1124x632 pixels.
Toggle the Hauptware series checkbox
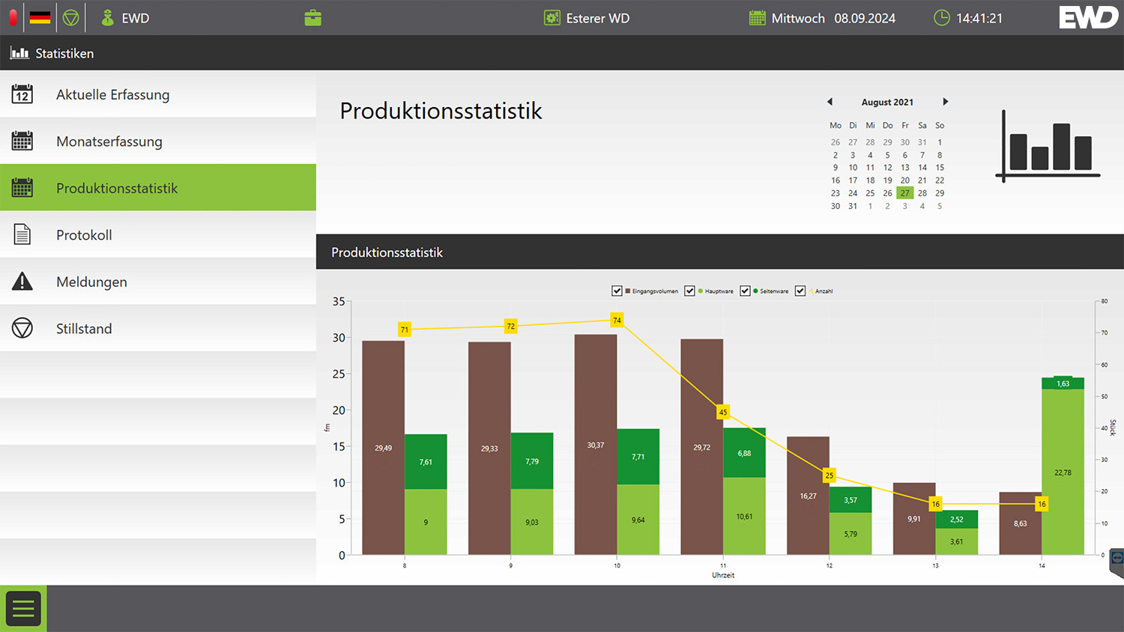pos(689,291)
